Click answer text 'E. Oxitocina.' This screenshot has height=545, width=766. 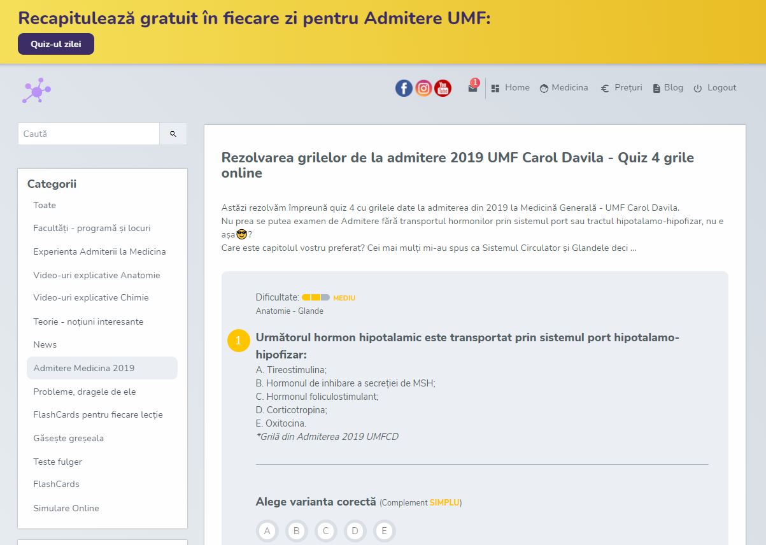(x=281, y=423)
